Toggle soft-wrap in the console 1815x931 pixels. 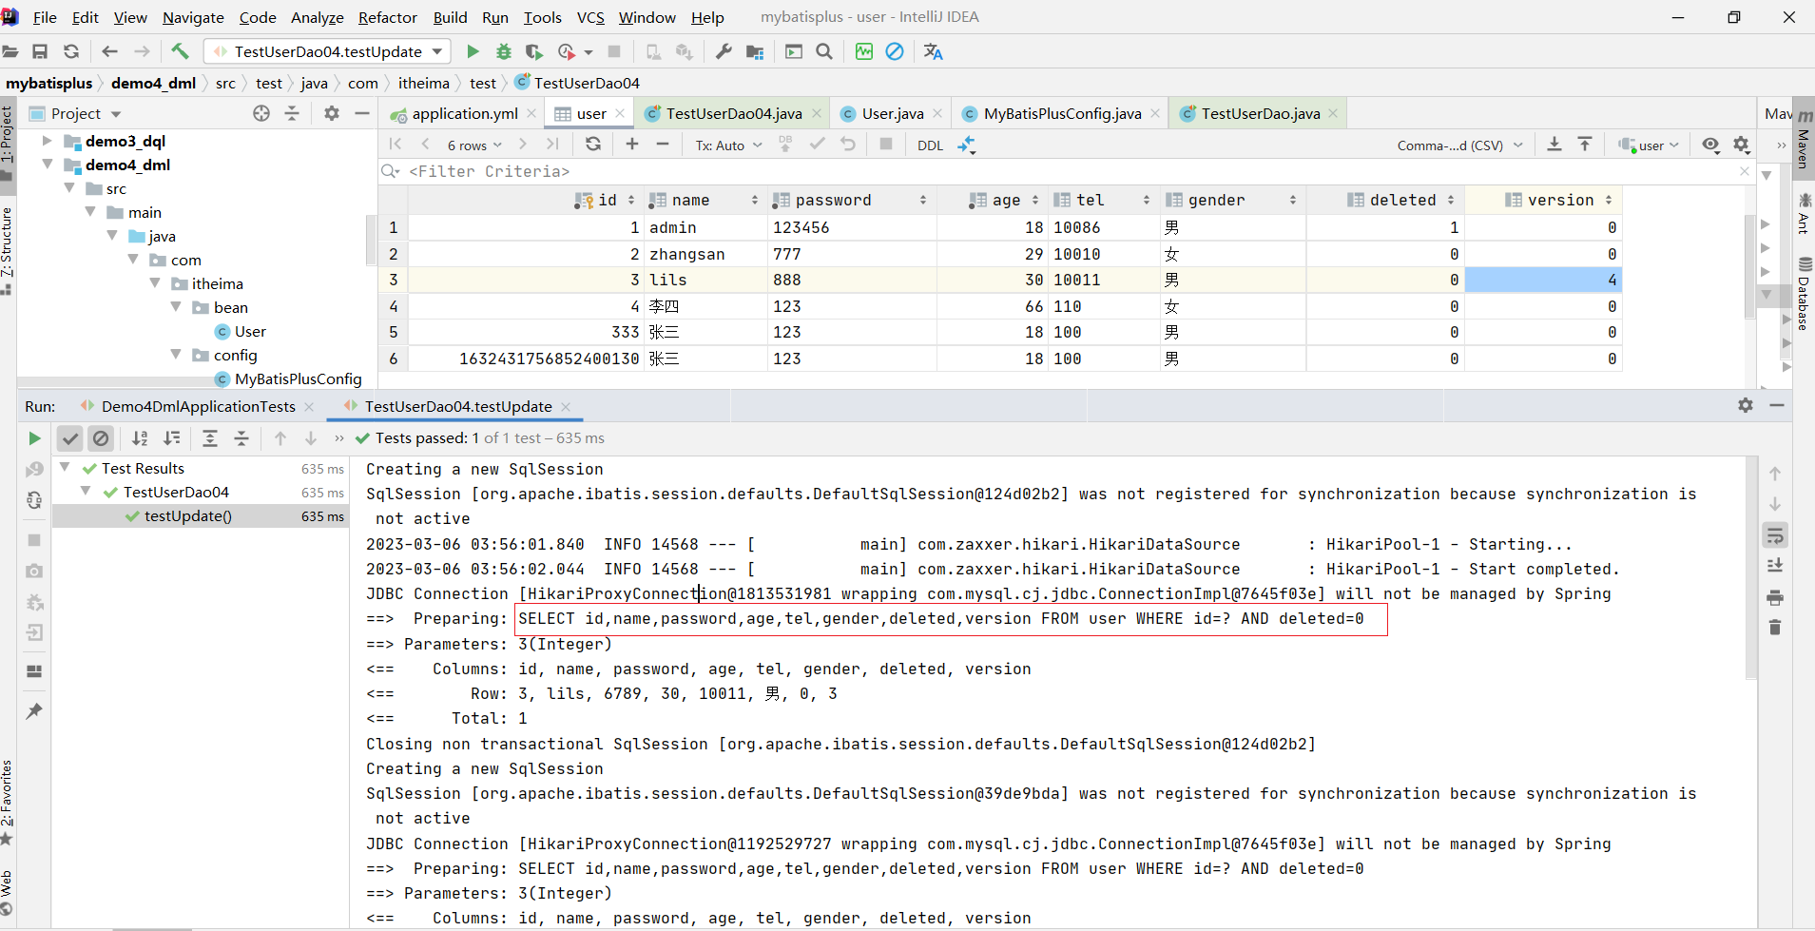tap(1775, 535)
